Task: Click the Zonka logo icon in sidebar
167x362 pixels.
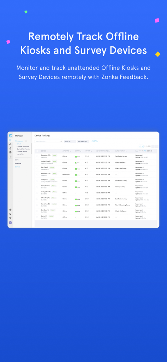Action: coord(10,135)
